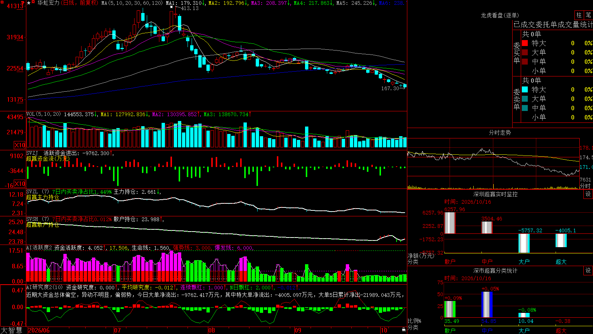This screenshot has height=334, width=593.
Task: Click the 华虹宏力 stock name label
Action: [x=49, y=3]
